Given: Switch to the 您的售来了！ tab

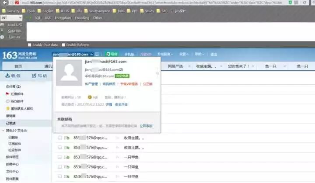Looking at the screenshot, I should click(238, 66).
